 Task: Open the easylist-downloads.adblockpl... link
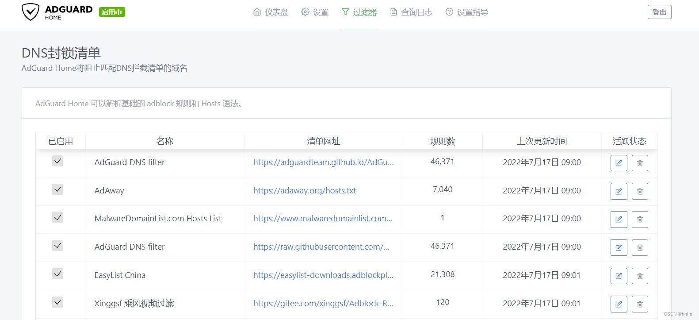(323, 275)
